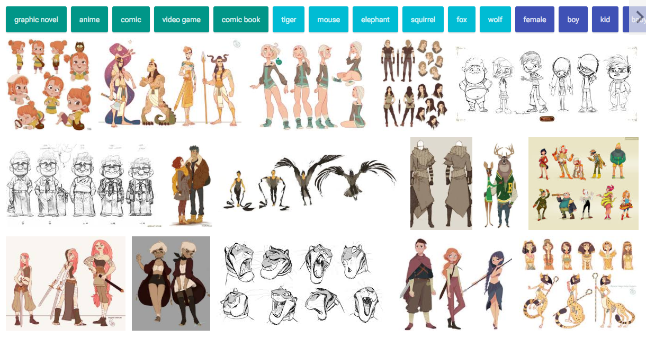Open the tiger head expression sketches
Image resolution: width=646 pixels, height=337 pixels.
click(303, 283)
